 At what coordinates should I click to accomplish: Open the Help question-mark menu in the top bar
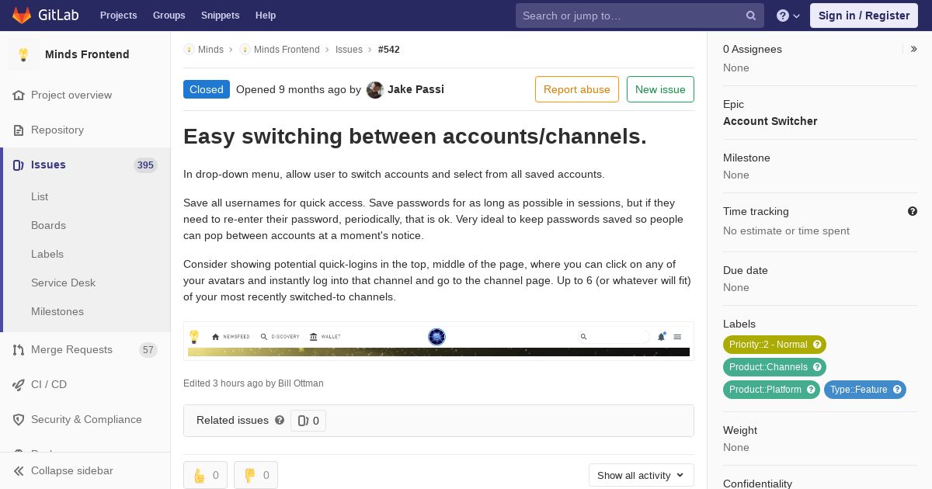tap(788, 16)
